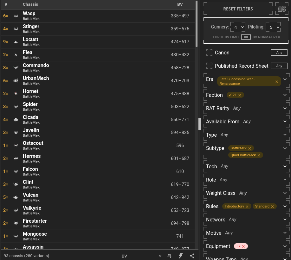Viewport: 291px width, 260px height.
Task: Open the BV sort-by dropdown
Action: tap(142, 256)
